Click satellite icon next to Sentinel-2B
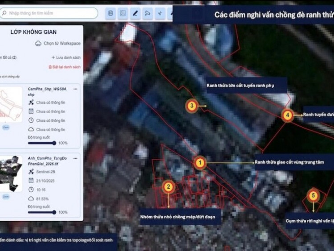The image size is (334, 251). point(31,172)
